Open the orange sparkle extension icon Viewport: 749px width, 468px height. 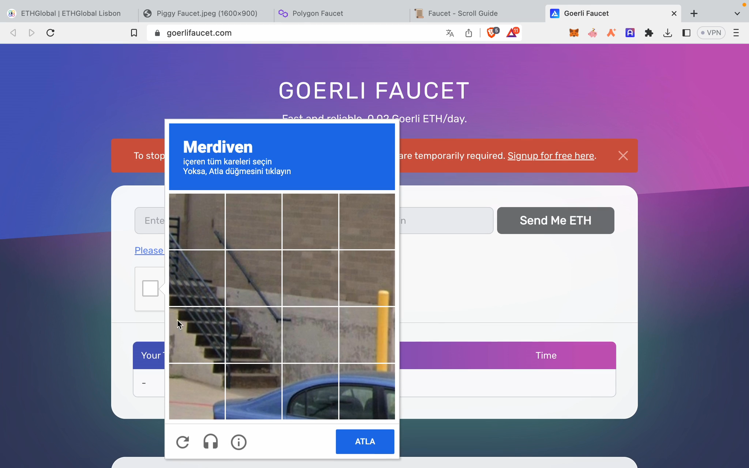(611, 33)
